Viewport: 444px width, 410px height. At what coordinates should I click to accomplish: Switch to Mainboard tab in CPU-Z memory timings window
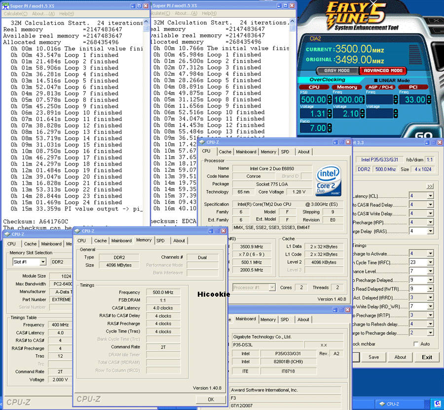pyautogui.click(x=121, y=240)
